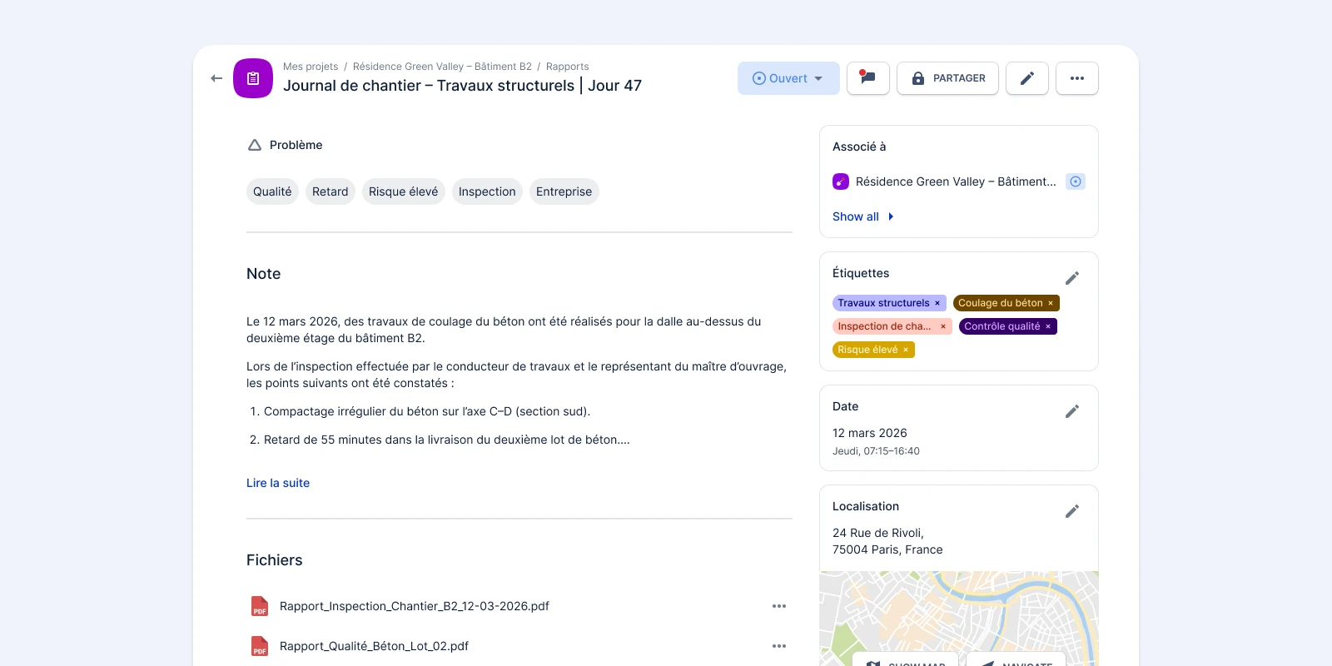Open more options for Rapport_Qualité_Béton_Lot_02 file
This screenshot has width=1332, height=666.
779,646
